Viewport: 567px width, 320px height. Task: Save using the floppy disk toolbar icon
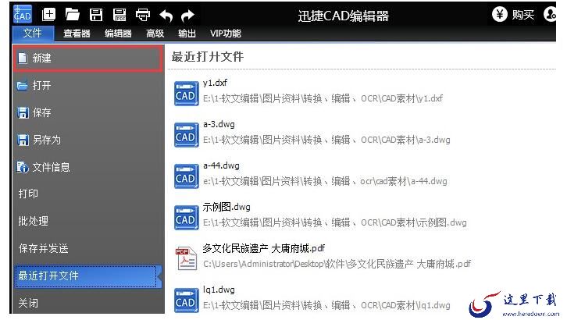coord(96,15)
